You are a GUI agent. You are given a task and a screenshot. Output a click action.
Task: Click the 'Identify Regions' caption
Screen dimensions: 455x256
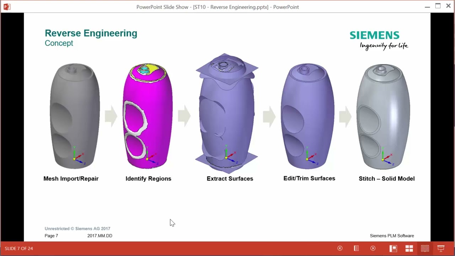coord(148,178)
